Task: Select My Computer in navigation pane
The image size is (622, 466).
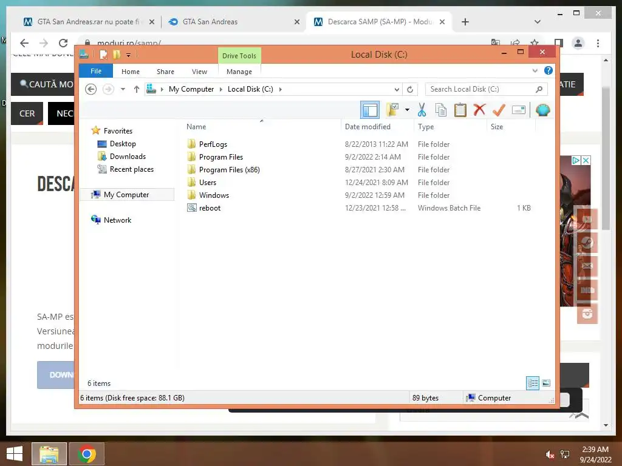Action: pyautogui.click(x=126, y=195)
